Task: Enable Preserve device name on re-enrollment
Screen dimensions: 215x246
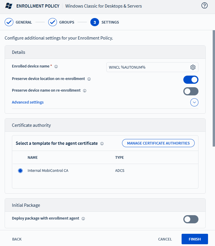Action: click(x=191, y=91)
